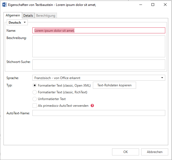Click the Stichwort-Suche text field
This screenshot has height=160, width=172.
pos(99,65)
